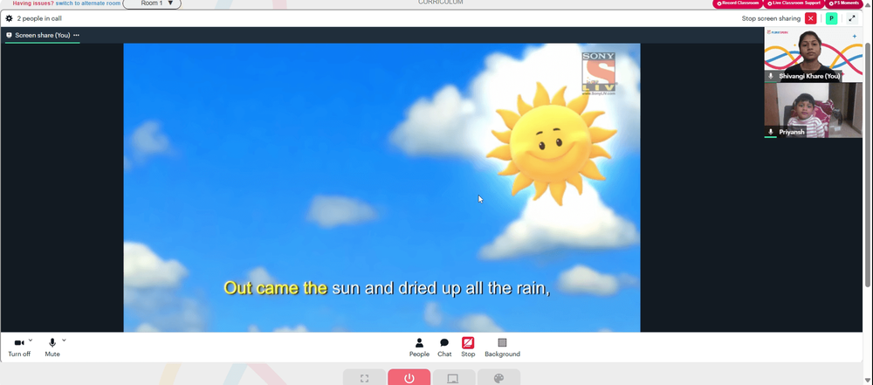Image resolution: width=873 pixels, height=385 pixels.
Task: Click Stop screen sharing text
Action: 771,18
